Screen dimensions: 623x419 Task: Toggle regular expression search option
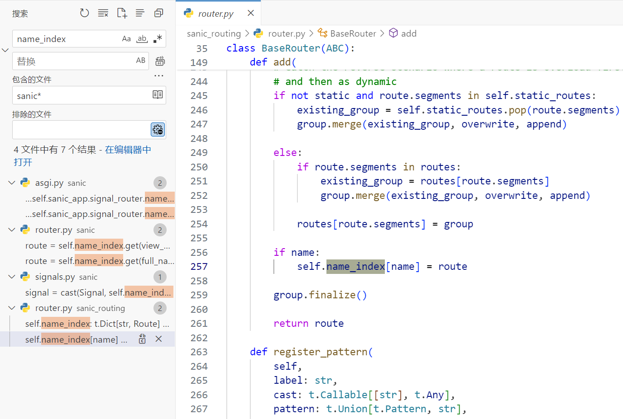(x=158, y=39)
